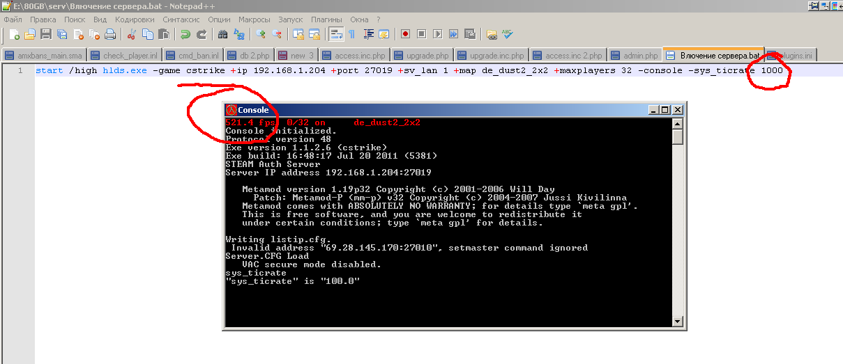Zoom out with the magnifier minus icon
The image size is (843, 364).
coord(276,34)
